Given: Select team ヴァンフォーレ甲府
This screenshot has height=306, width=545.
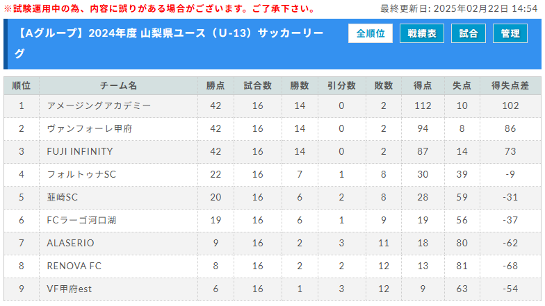Looking at the screenshot, I should pos(90,128).
